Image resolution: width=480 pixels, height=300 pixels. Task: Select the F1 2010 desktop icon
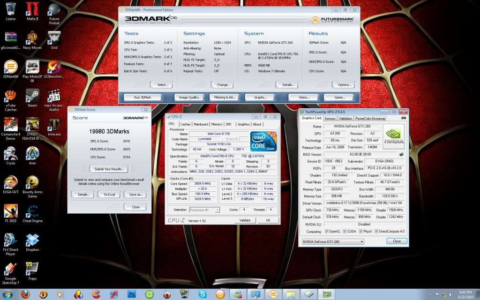pos(10,213)
